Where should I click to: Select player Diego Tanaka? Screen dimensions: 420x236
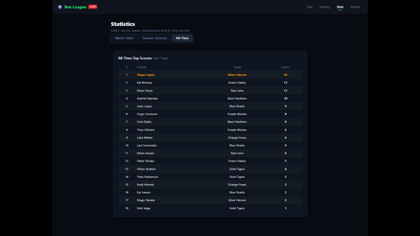point(146,200)
